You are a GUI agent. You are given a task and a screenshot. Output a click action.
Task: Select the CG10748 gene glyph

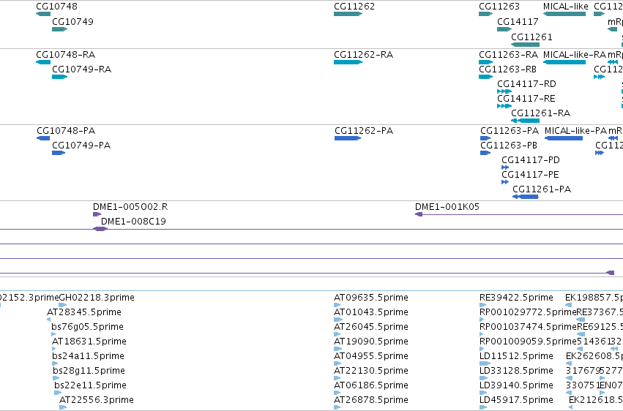tap(43, 14)
